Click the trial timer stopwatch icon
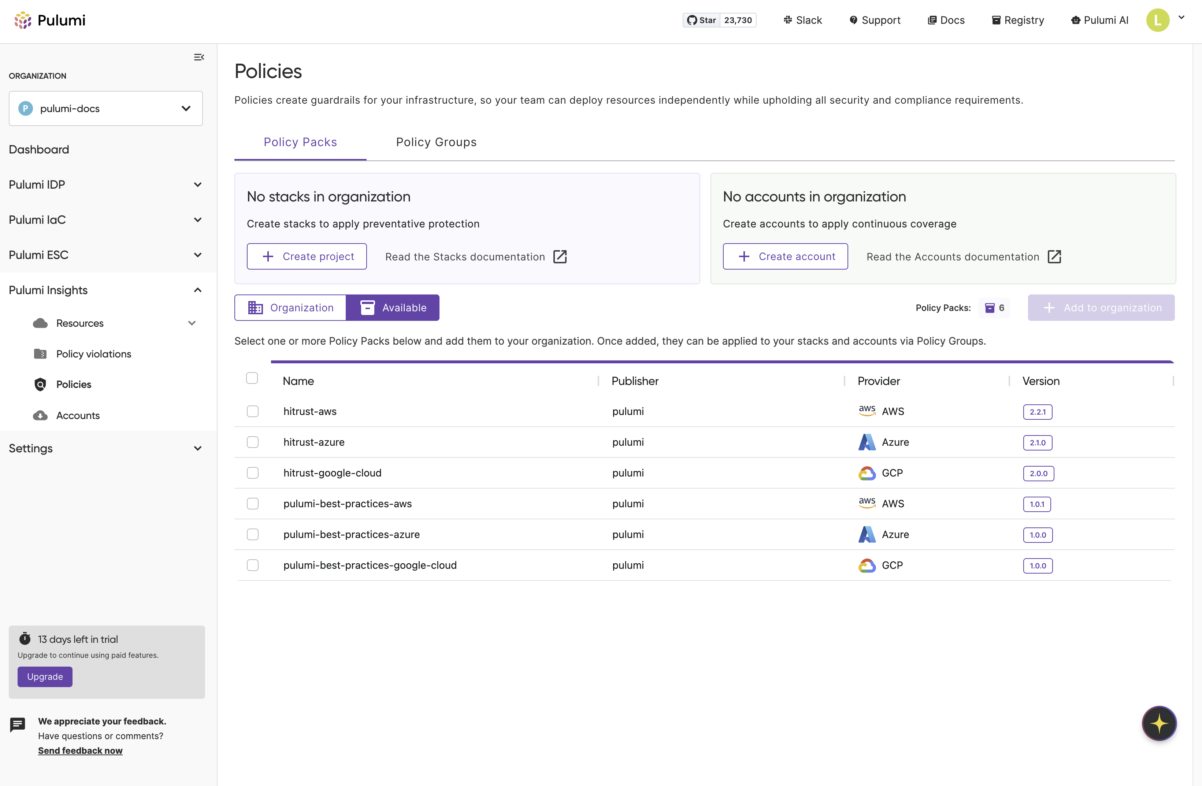Viewport: 1202px width, 786px height. [x=25, y=638]
